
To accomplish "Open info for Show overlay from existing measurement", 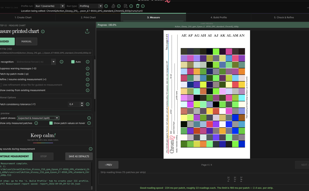I will point(88,90).
